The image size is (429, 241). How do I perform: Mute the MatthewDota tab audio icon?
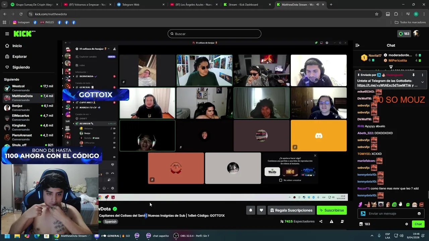(317, 5)
